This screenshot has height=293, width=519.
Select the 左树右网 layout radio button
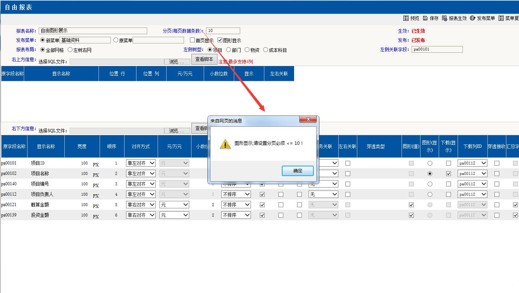pos(70,50)
